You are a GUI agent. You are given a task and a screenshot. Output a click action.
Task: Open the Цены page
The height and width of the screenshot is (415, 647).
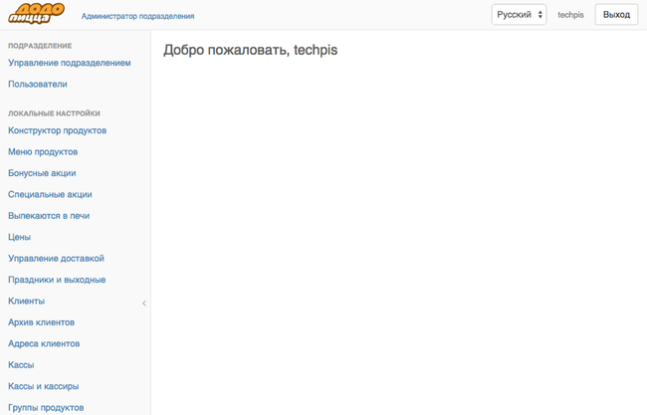pos(19,237)
